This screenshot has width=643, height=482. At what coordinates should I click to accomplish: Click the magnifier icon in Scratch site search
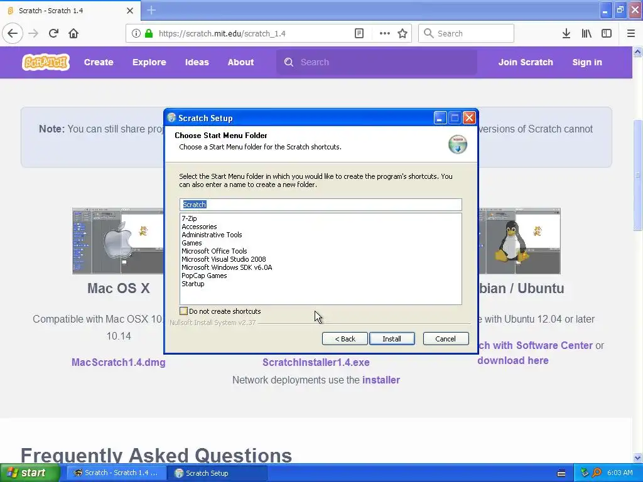289,62
